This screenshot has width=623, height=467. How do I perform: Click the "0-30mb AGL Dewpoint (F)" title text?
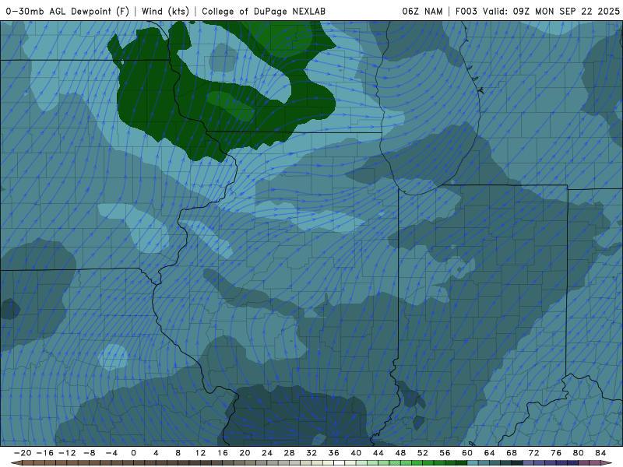coord(68,11)
